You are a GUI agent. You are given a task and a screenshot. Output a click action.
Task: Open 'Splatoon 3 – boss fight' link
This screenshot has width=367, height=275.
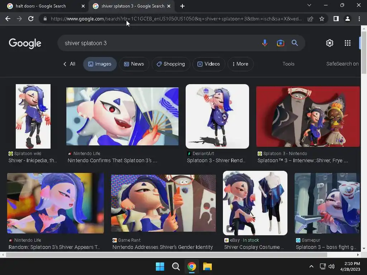coord(326,247)
